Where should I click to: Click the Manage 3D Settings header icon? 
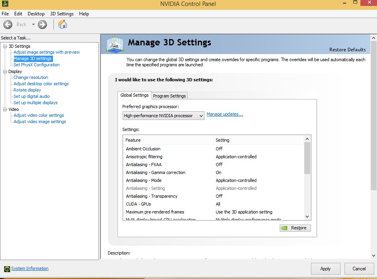tap(115, 44)
